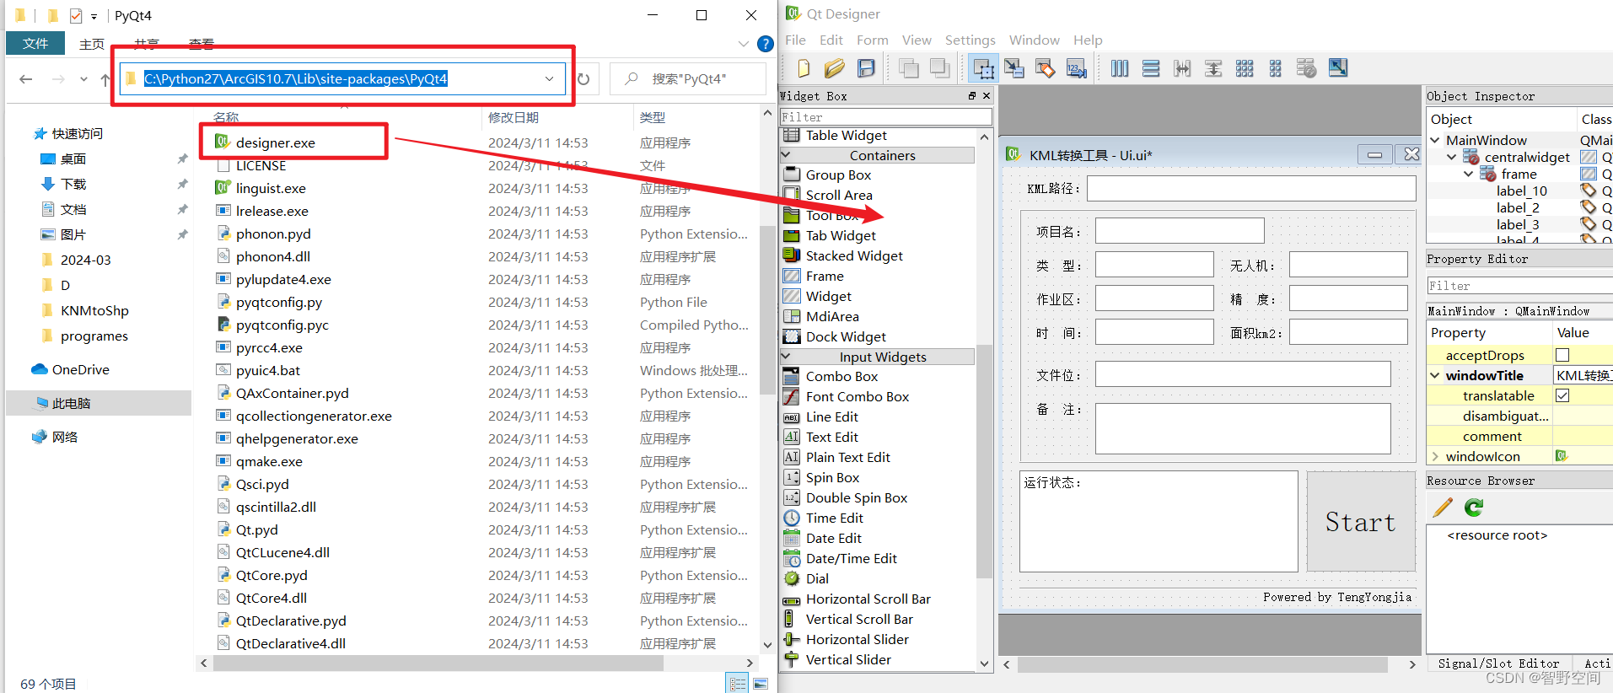This screenshot has width=1613, height=693.
Task: Select 此电脑 in the Explorer sidebar
Action: [99, 404]
